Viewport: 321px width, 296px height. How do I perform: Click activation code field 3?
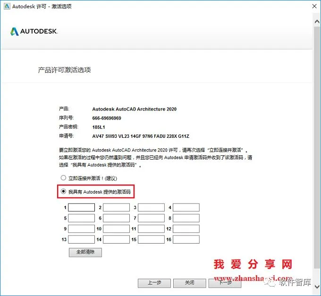pyautogui.click(x=151, y=207)
